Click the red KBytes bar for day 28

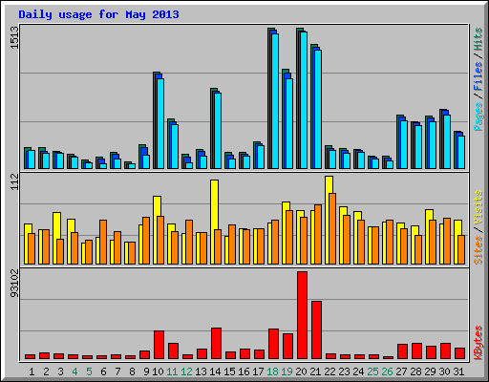coord(416,350)
